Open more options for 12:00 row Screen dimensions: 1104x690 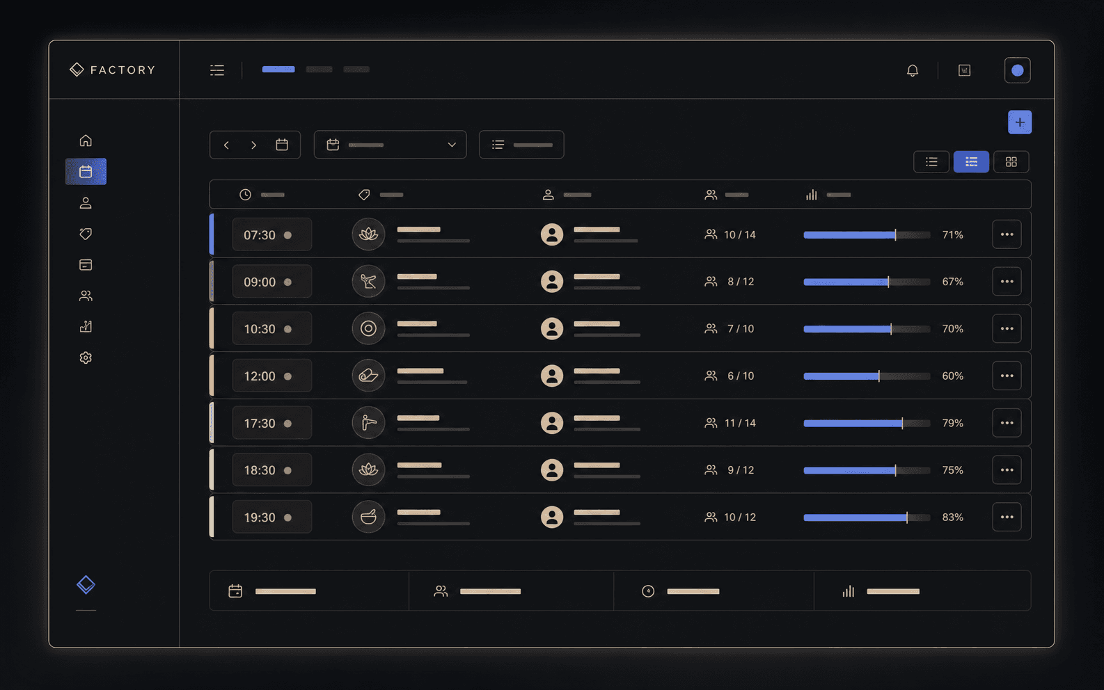[1007, 376]
